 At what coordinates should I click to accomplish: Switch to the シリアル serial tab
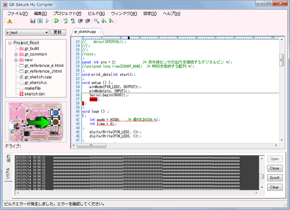(8, 173)
